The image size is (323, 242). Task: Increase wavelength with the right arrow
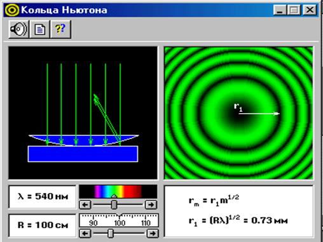click(x=151, y=205)
